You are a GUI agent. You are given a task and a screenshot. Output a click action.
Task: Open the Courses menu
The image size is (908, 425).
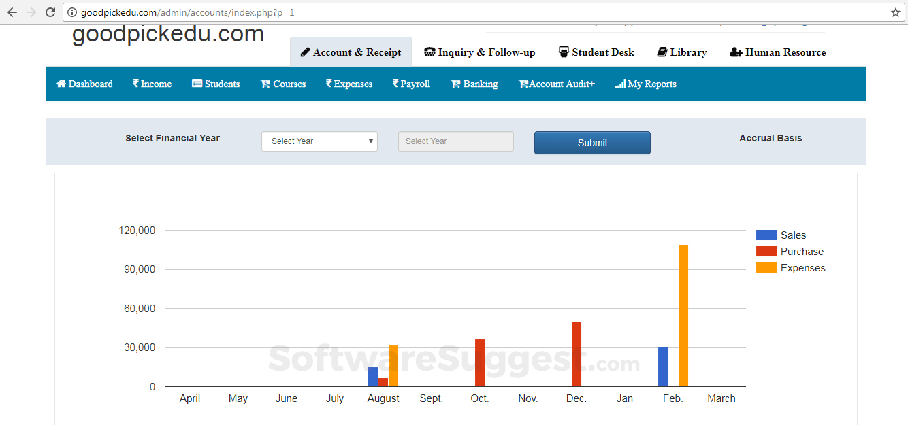pyautogui.click(x=283, y=84)
